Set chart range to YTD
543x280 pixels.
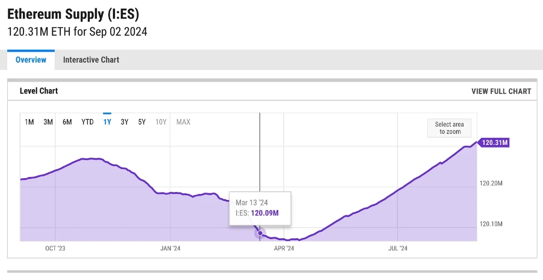(88, 122)
